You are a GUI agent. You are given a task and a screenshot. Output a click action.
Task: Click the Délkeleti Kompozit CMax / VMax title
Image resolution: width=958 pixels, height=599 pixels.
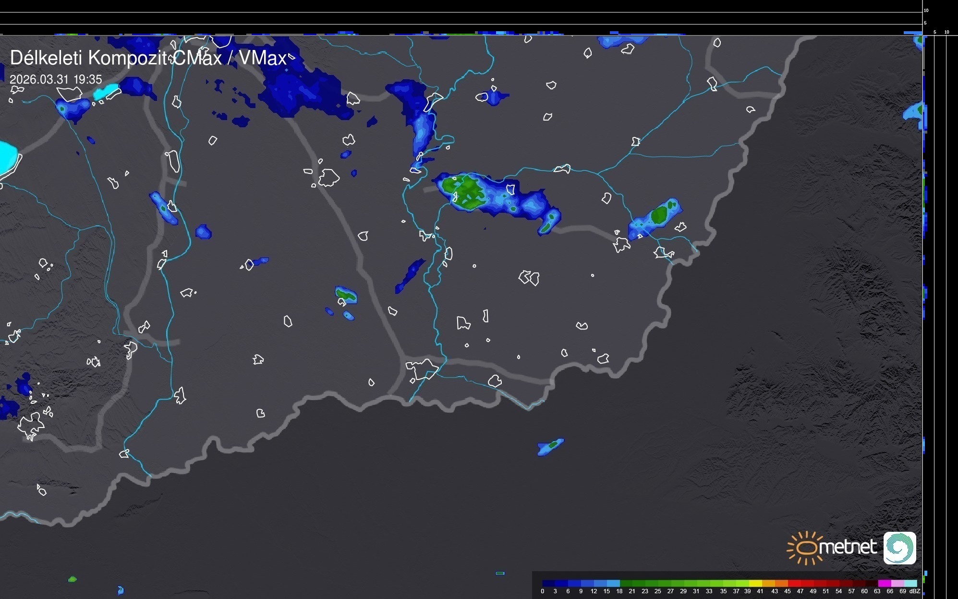148,58
